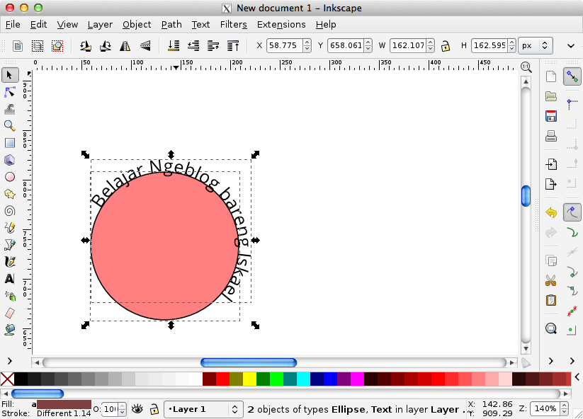Click the Print document icon

click(x=551, y=136)
